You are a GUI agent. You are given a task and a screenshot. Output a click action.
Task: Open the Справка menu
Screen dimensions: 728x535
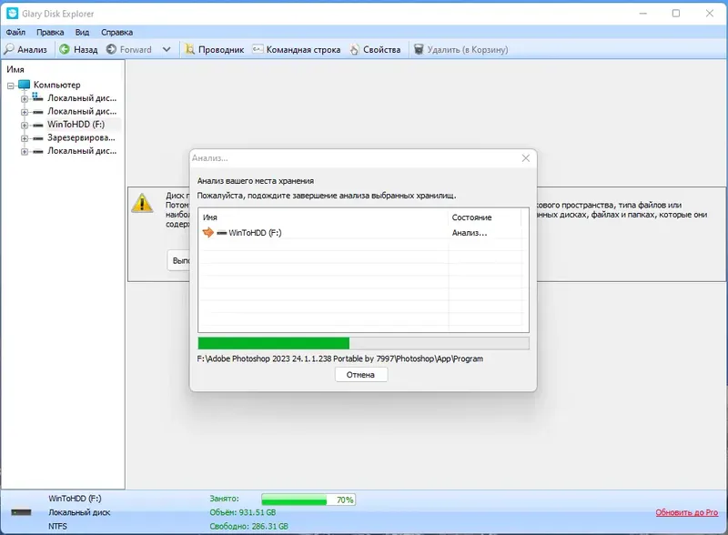(x=117, y=32)
